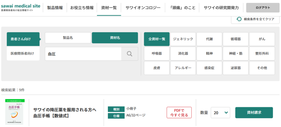Click the 血圧手帳【数値式】 title text
This screenshot has height=127, width=281.
pos(51,116)
